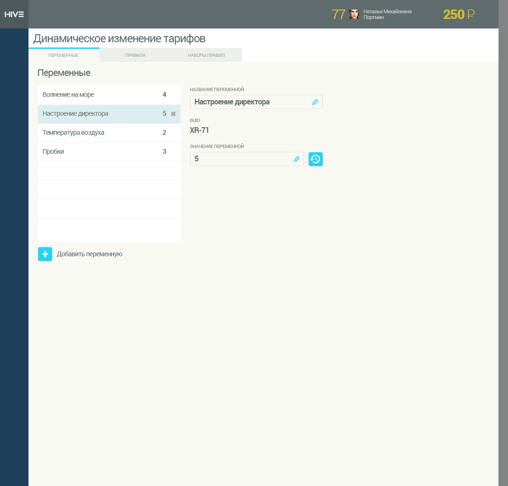Click the ruble balance 250
The image size is (508, 486).
458,14
